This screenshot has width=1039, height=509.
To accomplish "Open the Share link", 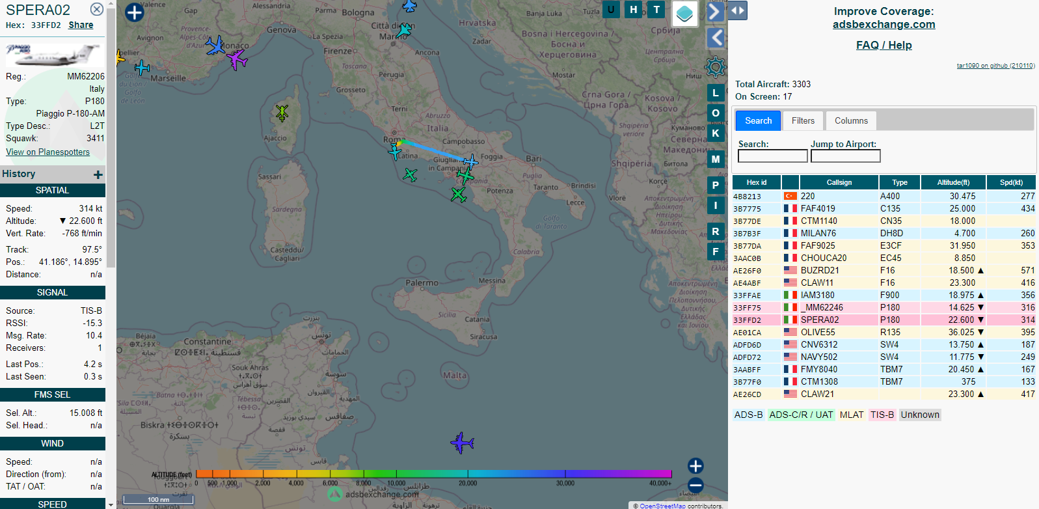I will (81, 25).
